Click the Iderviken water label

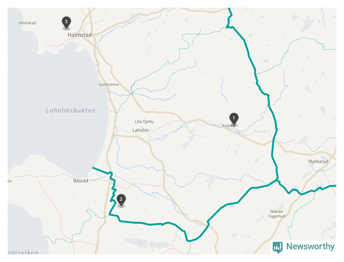click(x=23, y=252)
